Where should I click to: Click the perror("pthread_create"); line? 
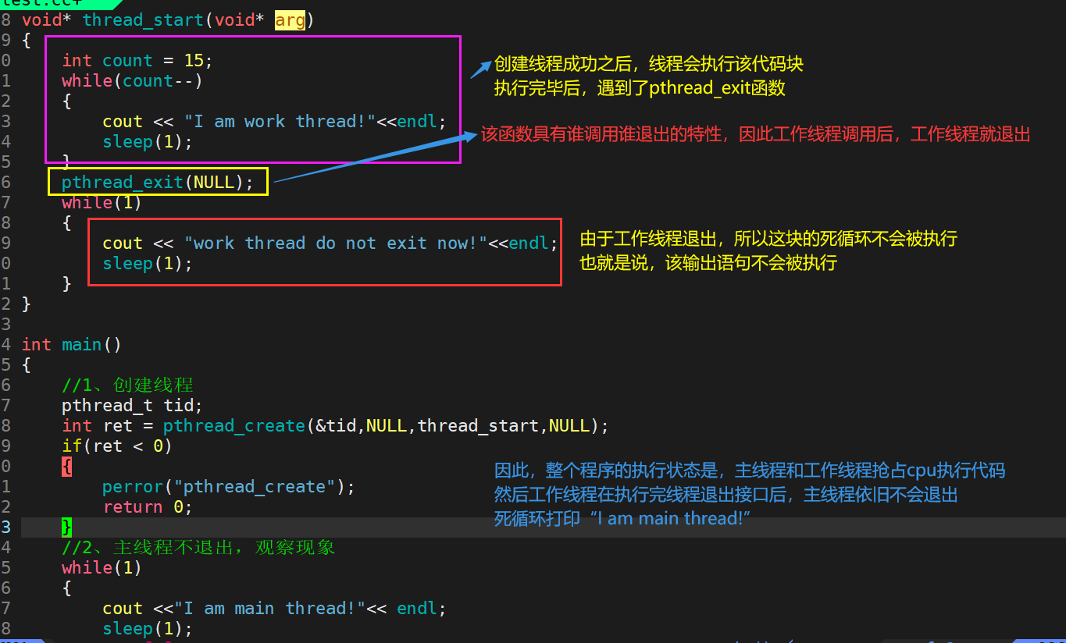[x=229, y=486]
